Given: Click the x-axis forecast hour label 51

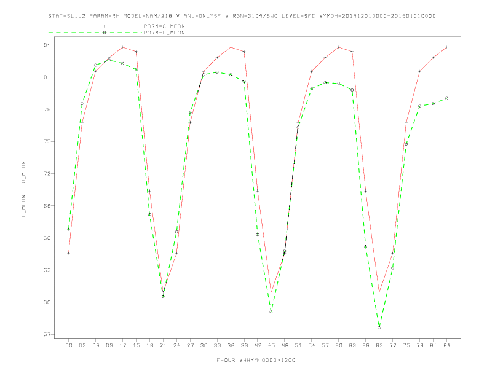Looking at the screenshot, I should pos(298,345).
